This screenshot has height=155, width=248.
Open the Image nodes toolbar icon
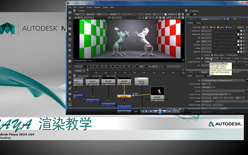(x=70, y=12)
